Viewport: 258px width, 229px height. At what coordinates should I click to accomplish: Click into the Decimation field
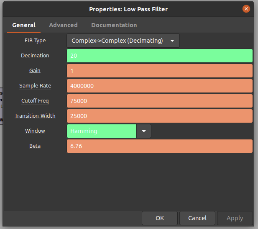coord(160,56)
